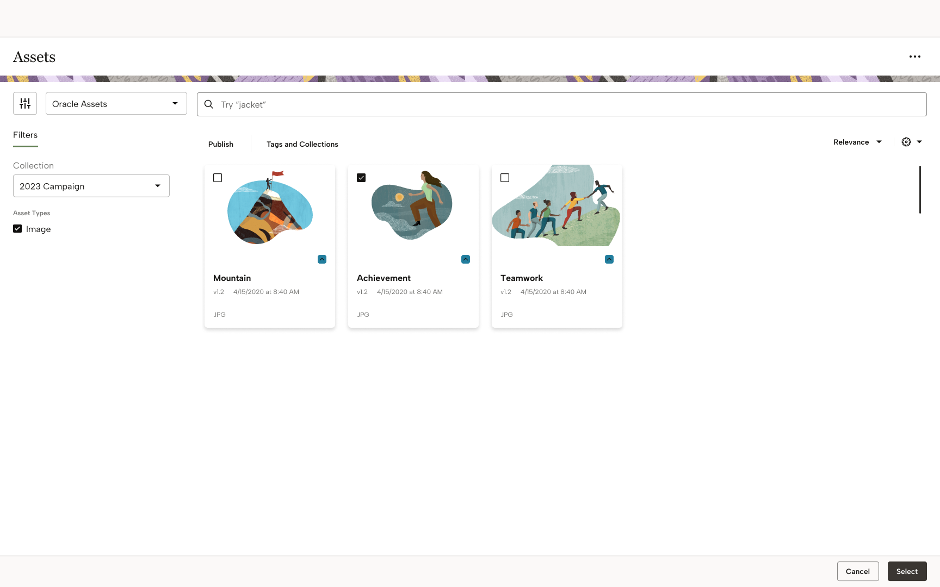
Task: Open the Oracle Assets repository dropdown
Action: click(x=116, y=103)
